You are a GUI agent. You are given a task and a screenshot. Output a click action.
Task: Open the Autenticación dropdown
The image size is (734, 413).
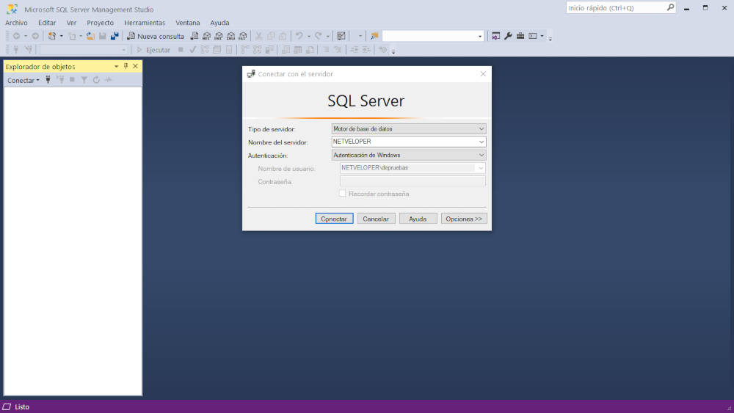(x=409, y=155)
